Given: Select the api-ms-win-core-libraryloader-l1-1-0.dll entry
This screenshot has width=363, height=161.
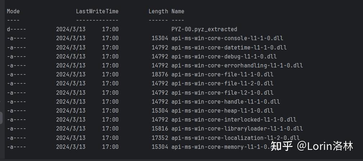Looking at the screenshot, I should (x=237, y=129).
